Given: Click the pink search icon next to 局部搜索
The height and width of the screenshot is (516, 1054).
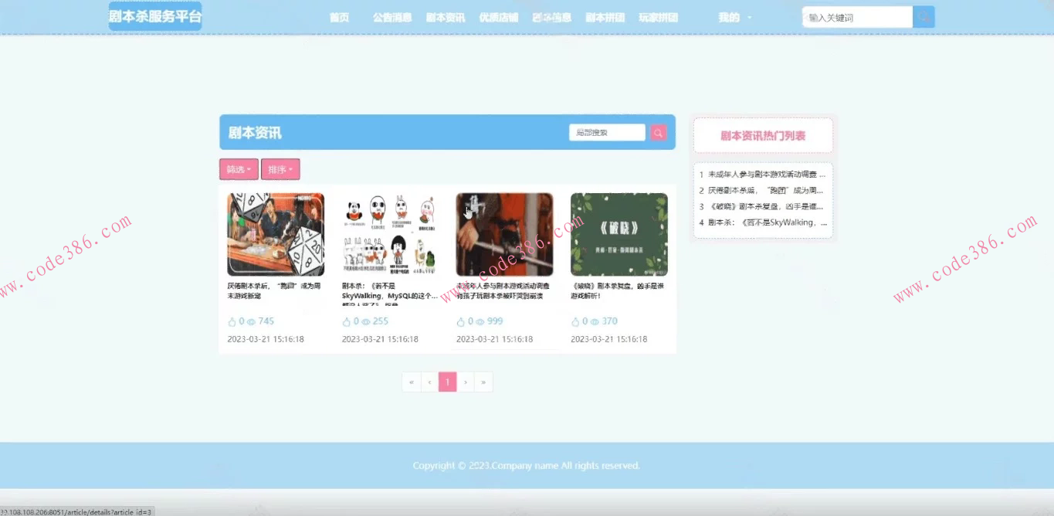Looking at the screenshot, I should click(x=657, y=132).
